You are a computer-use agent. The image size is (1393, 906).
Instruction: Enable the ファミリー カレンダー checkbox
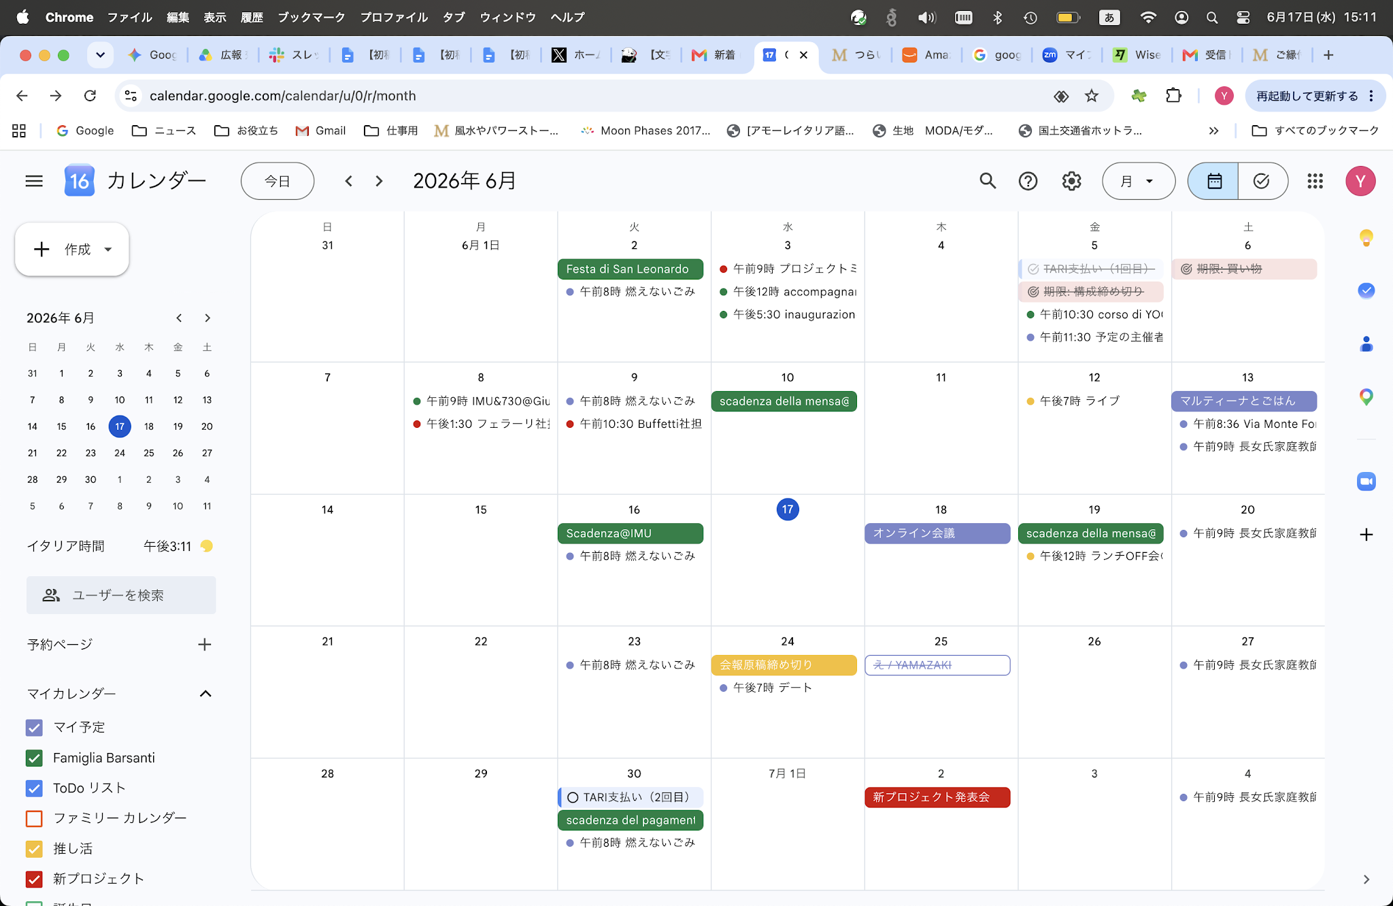[x=34, y=818]
